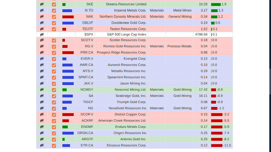Click ticker $SPX
Image resolution: width=271 pixels, height=152 pixels.
(x=89, y=34)
